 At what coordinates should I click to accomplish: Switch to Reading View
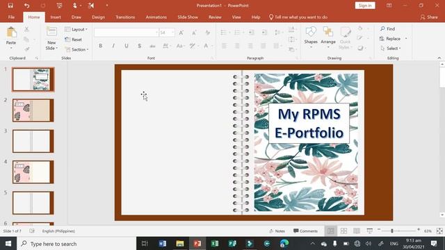point(357,231)
